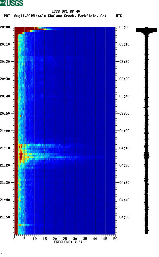Screen dimensions: 159x257
Task: Click the 21:20 PDT time label
Action: 5,165
